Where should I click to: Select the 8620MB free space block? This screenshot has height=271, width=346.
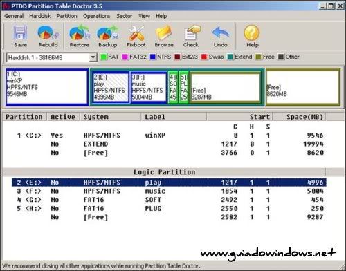coord(302,87)
